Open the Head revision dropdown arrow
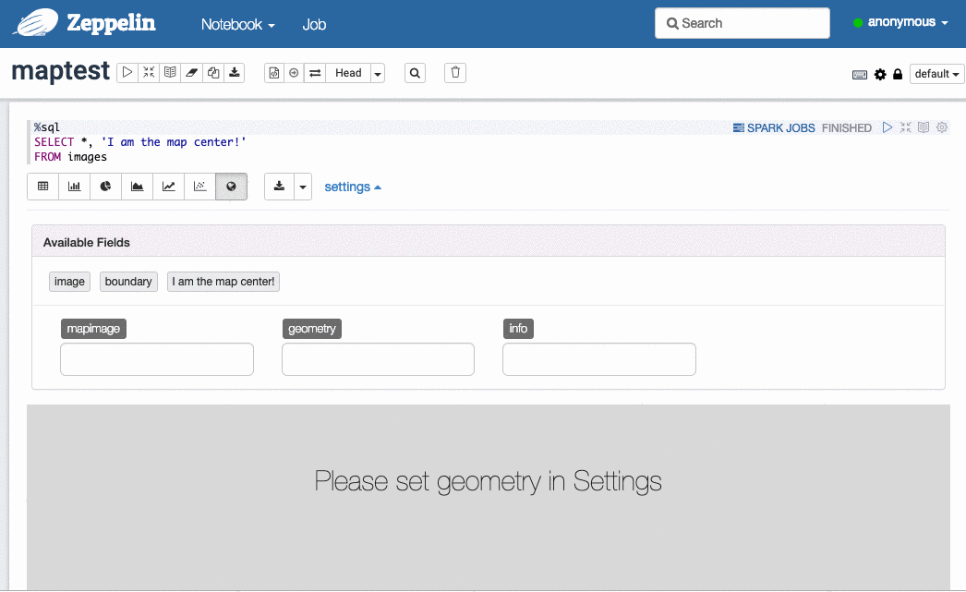 click(x=378, y=73)
